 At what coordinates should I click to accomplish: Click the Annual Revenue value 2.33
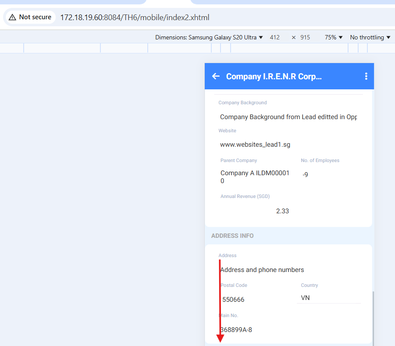tap(282, 211)
